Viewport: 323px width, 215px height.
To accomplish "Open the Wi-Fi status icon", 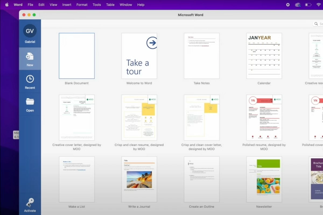I will (x=319, y=5).
